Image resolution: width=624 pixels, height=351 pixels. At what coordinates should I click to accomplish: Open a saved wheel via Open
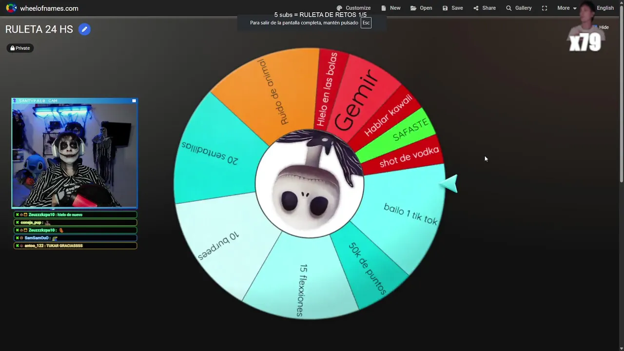coord(421,8)
